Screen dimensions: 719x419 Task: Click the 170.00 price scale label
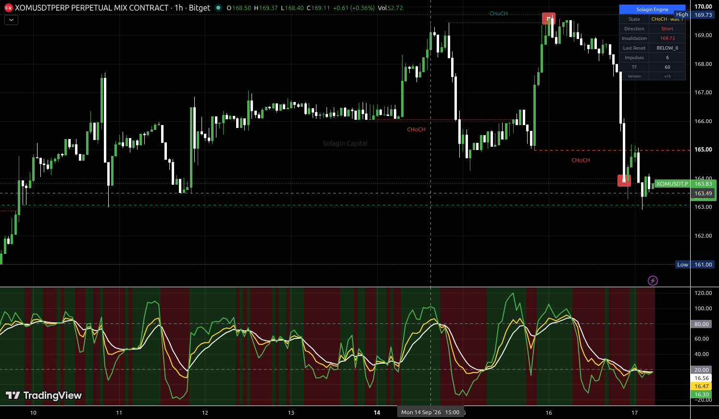point(703,7)
